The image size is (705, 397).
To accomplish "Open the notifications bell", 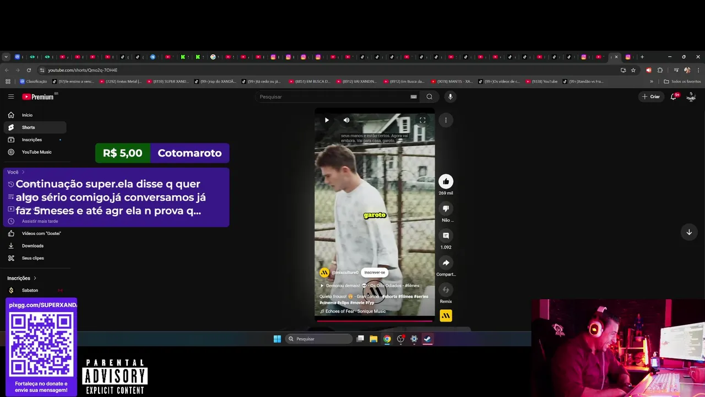I will click(673, 96).
